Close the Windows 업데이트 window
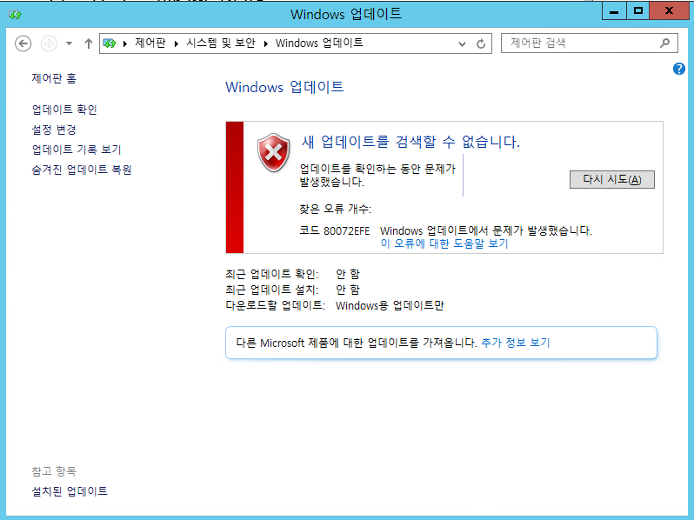This screenshot has width=694, height=520. (x=669, y=11)
